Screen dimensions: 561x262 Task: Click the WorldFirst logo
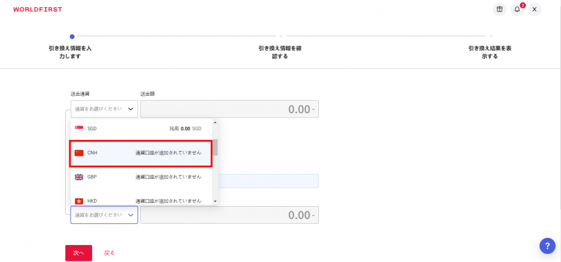(x=38, y=9)
